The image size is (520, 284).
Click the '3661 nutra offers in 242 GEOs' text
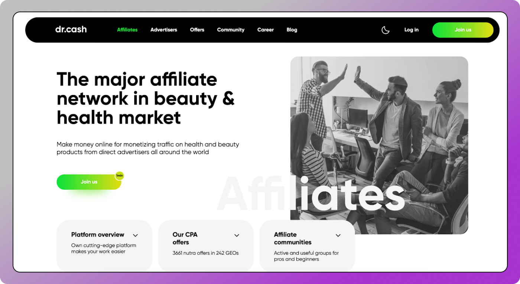point(205,253)
